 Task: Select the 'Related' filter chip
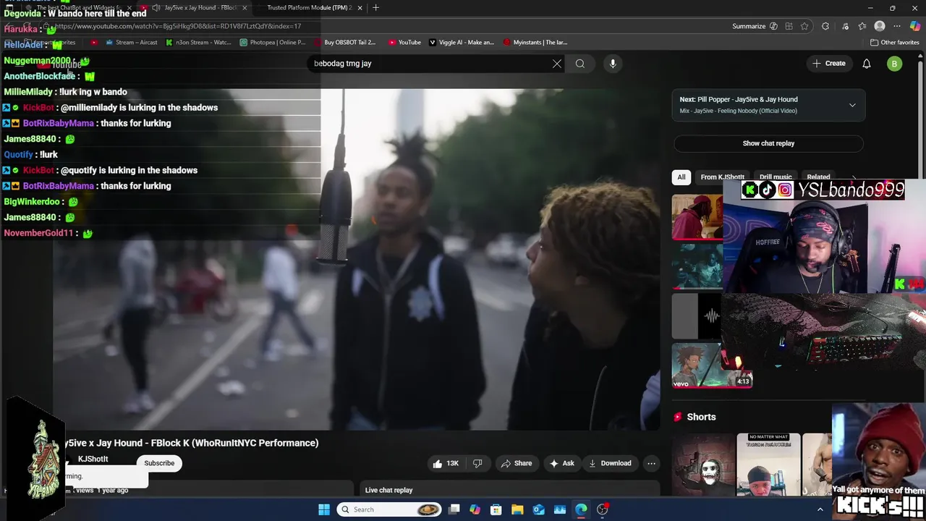(x=818, y=177)
